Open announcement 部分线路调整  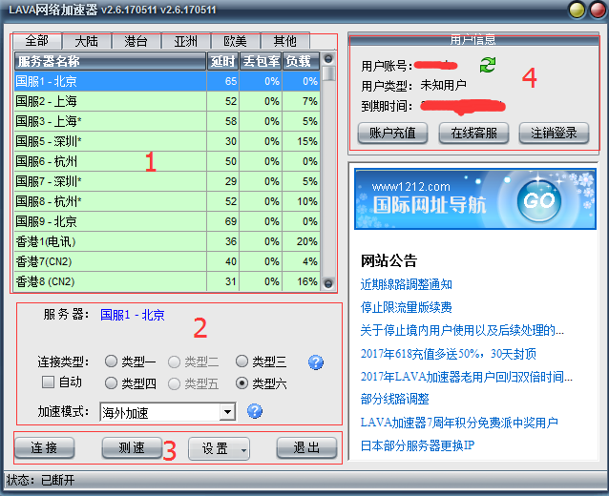coord(394,399)
